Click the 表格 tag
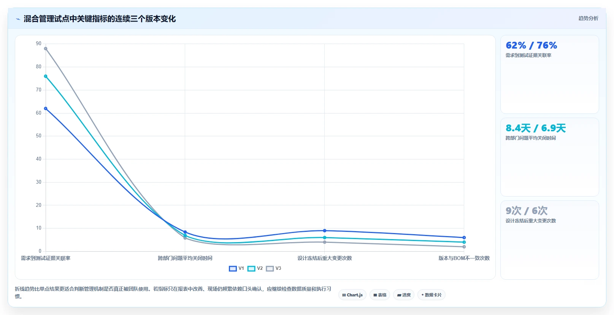 tap(380, 295)
